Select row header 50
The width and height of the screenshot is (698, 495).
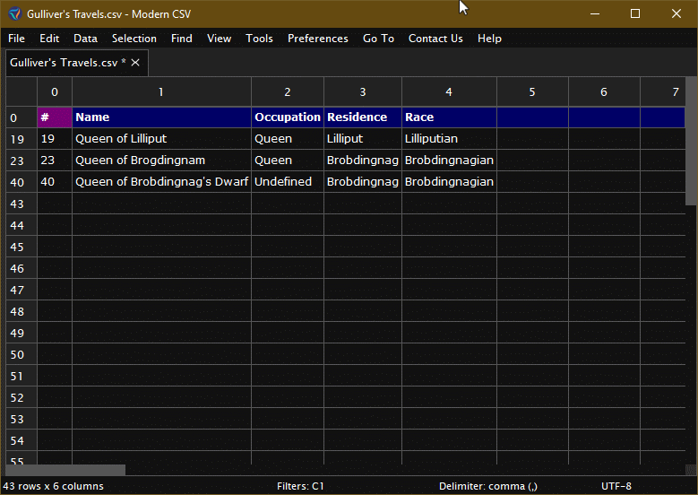[x=22, y=354]
